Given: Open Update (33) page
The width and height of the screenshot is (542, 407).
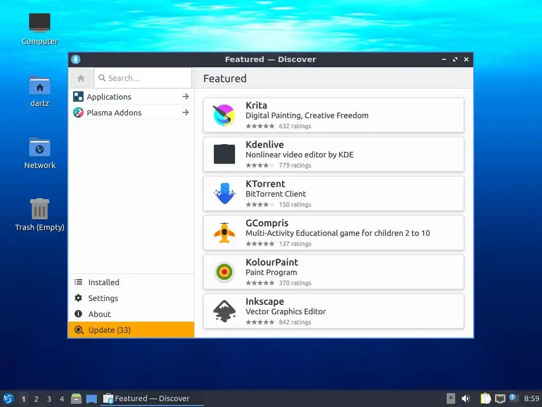Looking at the screenshot, I should (131, 330).
